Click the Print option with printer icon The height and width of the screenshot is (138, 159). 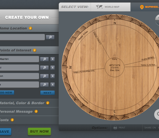coord(119,128)
